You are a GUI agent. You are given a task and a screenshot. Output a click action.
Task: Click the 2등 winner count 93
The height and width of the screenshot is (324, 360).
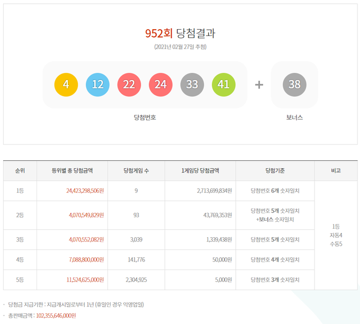136,215
